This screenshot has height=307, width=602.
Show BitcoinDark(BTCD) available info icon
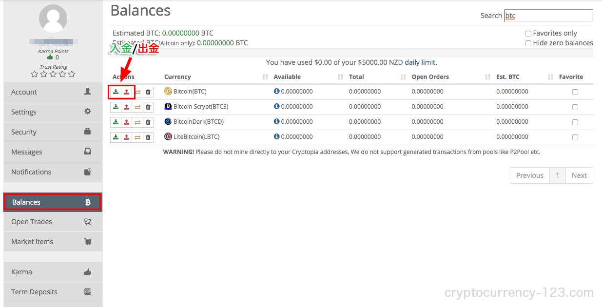tap(276, 121)
